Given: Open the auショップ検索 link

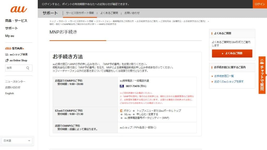Looking at the screenshot, I should point(19,55).
